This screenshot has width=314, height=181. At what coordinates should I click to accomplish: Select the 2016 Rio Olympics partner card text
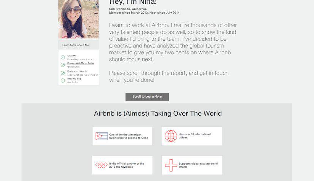[127, 165]
